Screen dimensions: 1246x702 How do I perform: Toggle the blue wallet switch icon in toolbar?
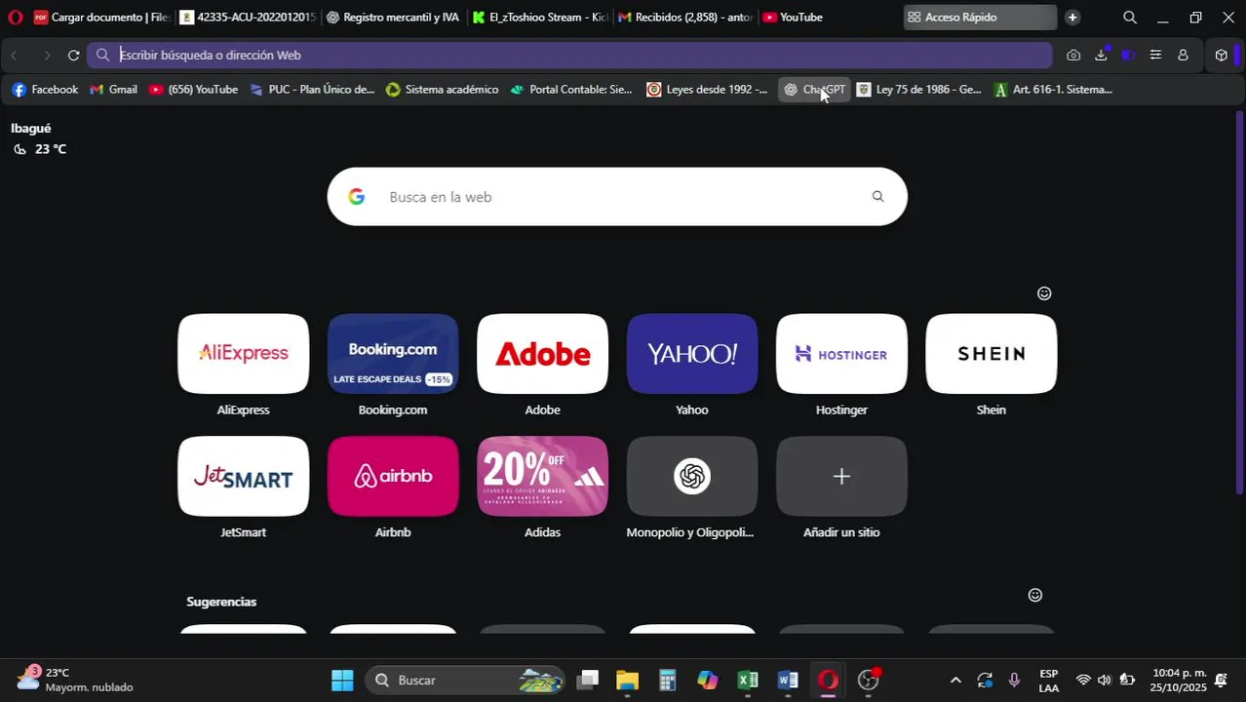(1128, 56)
